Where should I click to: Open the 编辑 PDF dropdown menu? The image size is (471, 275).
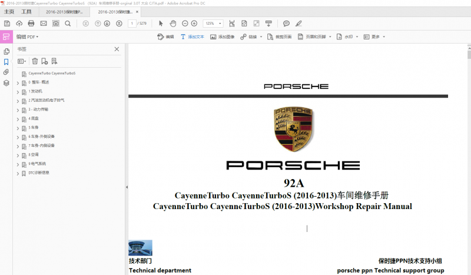(27, 37)
